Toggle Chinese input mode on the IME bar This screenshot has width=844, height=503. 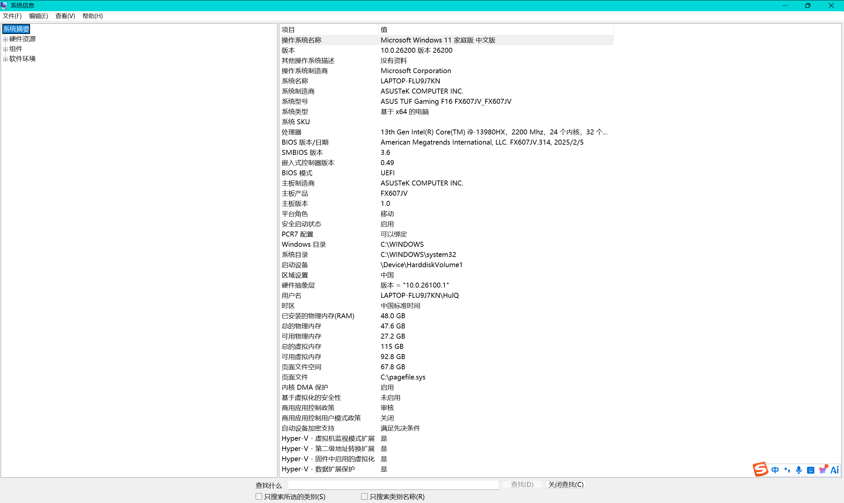(x=775, y=470)
